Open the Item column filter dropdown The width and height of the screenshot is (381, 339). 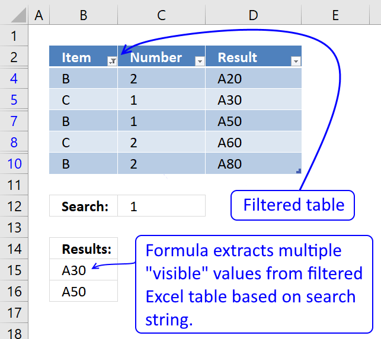112,61
